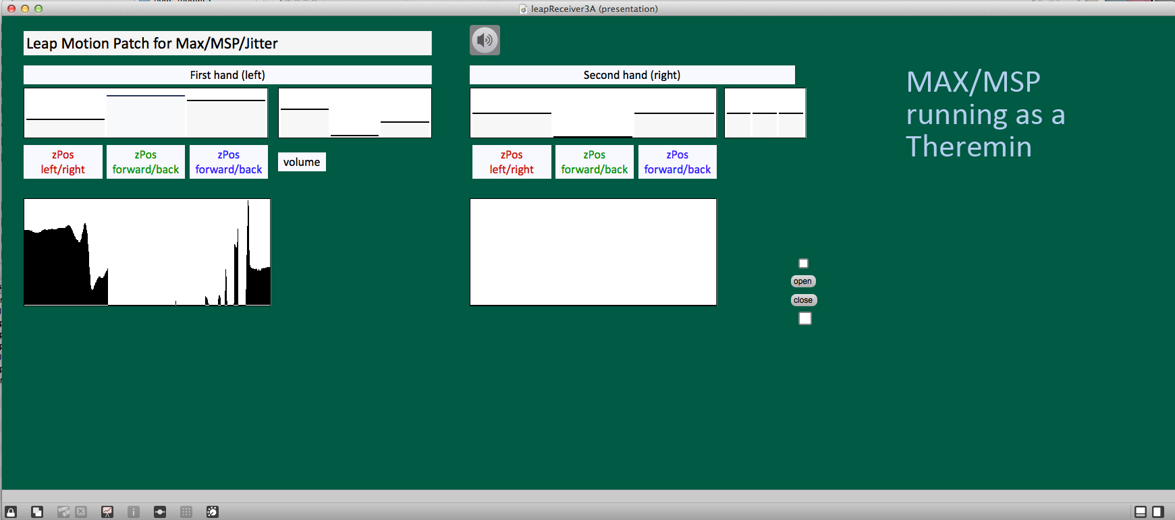Toggle the grid dots icon
This screenshot has width=1175, height=520.
[x=186, y=512]
